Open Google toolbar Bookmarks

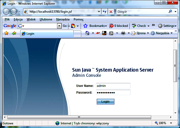[x=95, y=26]
